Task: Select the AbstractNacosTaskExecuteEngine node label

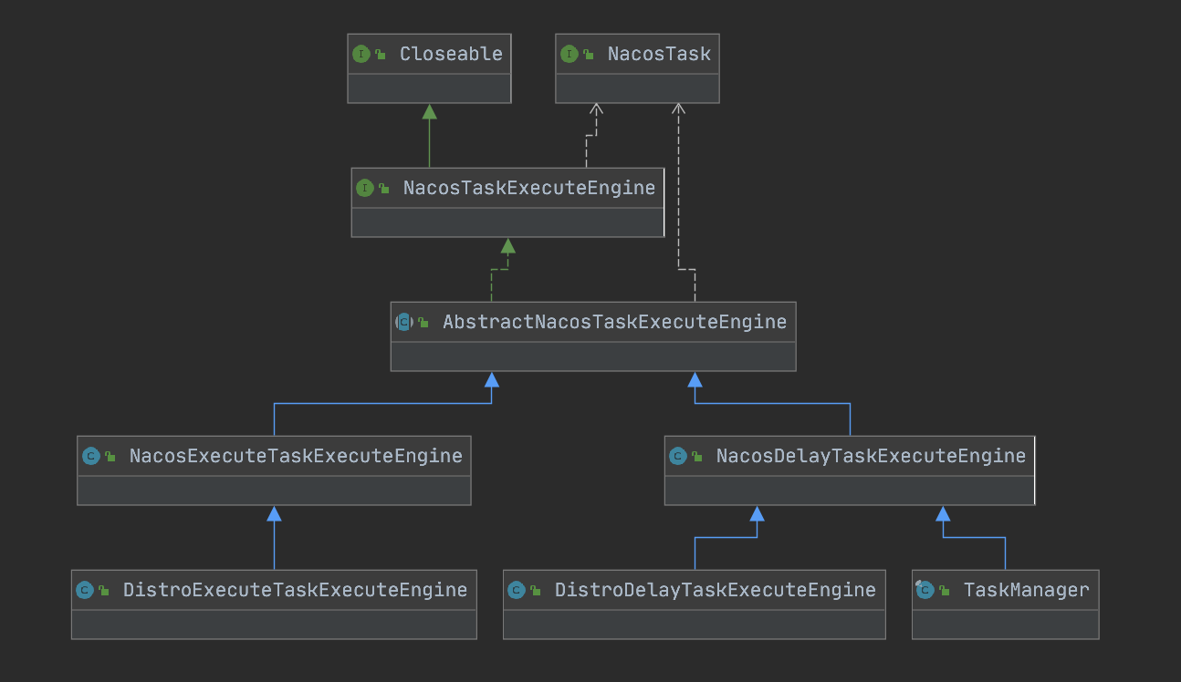Action: coord(614,322)
